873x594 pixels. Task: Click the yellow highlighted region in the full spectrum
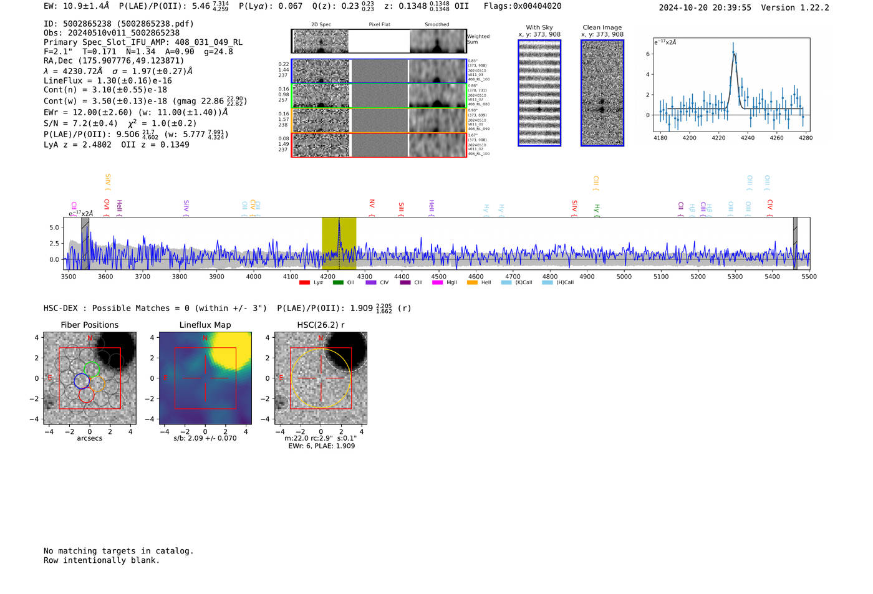click(x=339, y=243)
